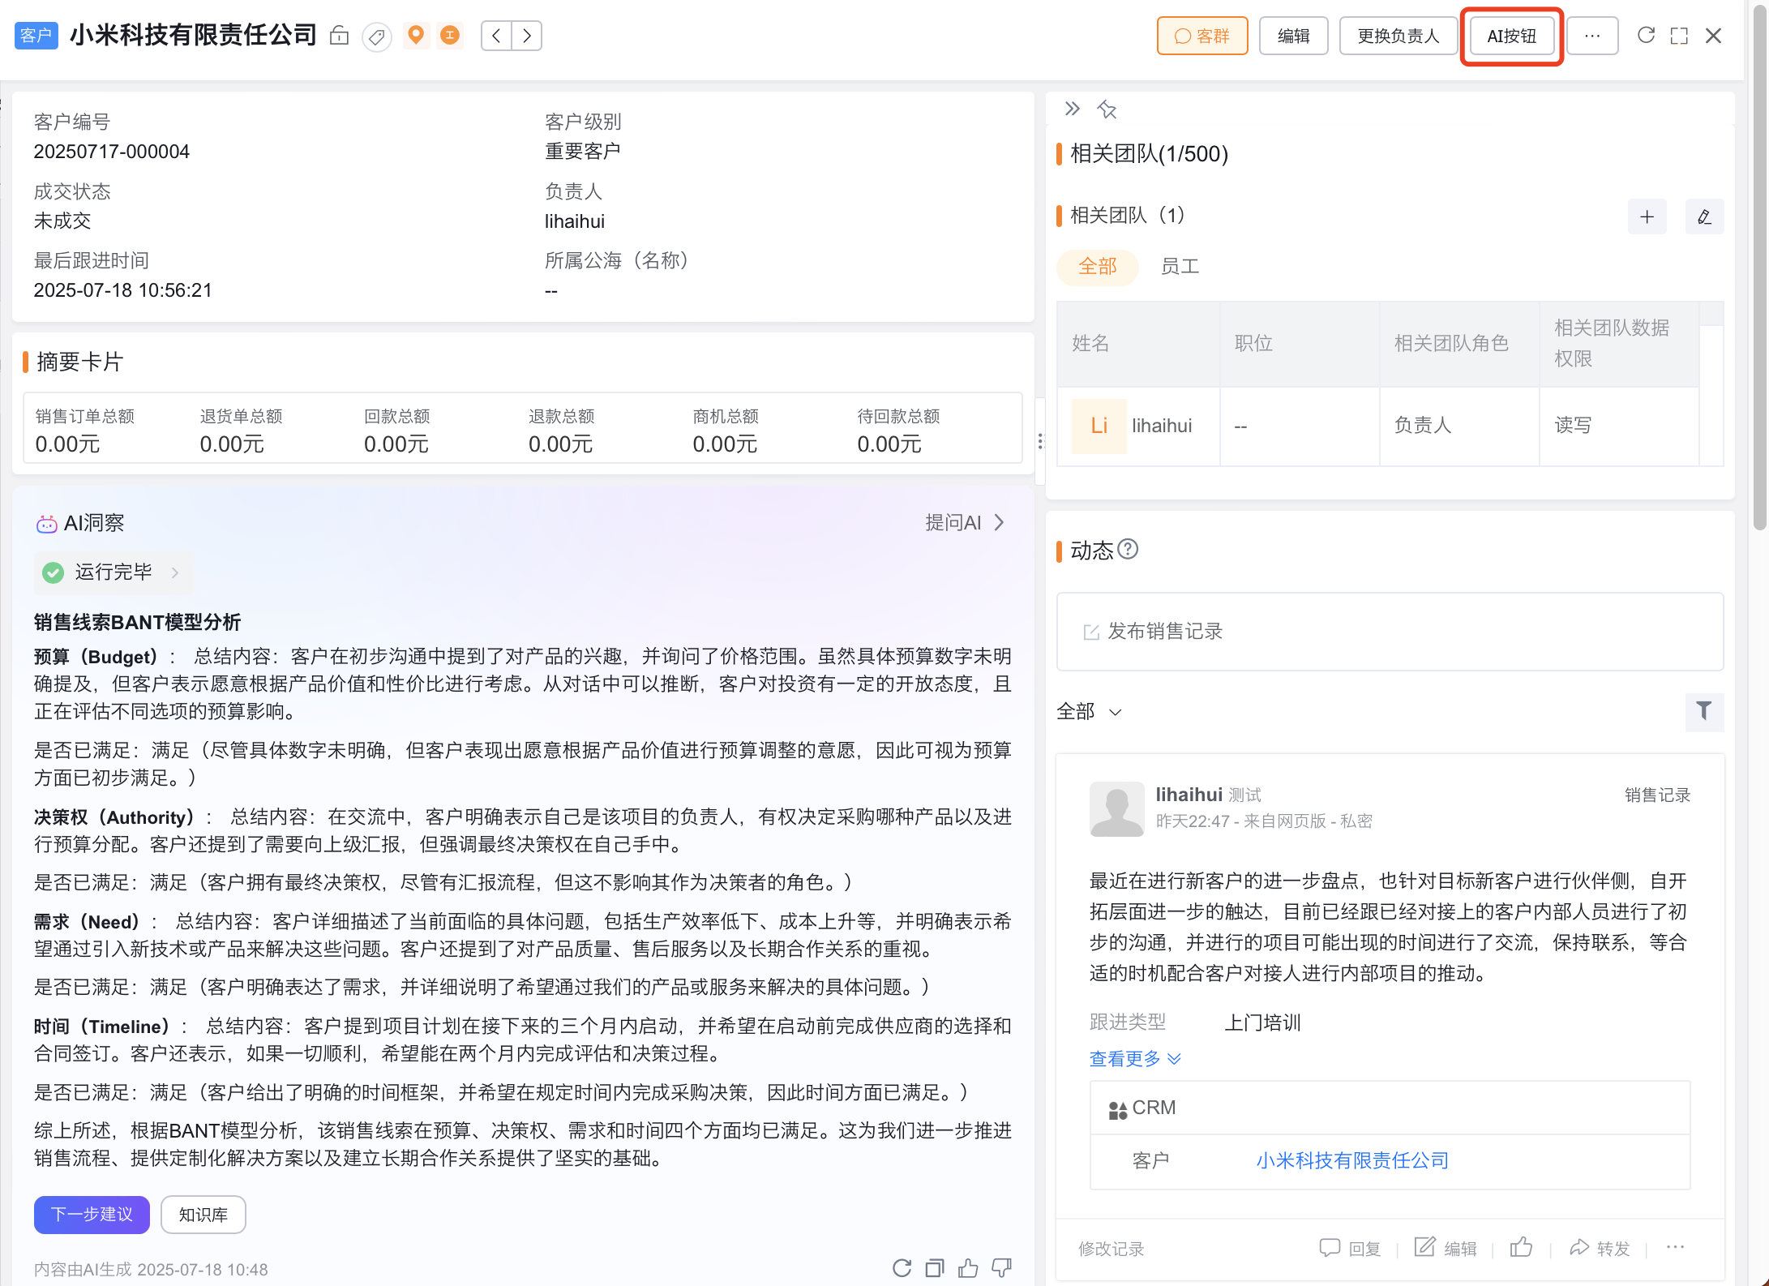Click the AI洞察 robot icon

46,524
